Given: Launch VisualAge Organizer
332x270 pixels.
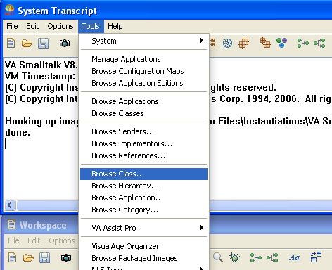Looking at the screenshot, I should click(x=143, y=246).
